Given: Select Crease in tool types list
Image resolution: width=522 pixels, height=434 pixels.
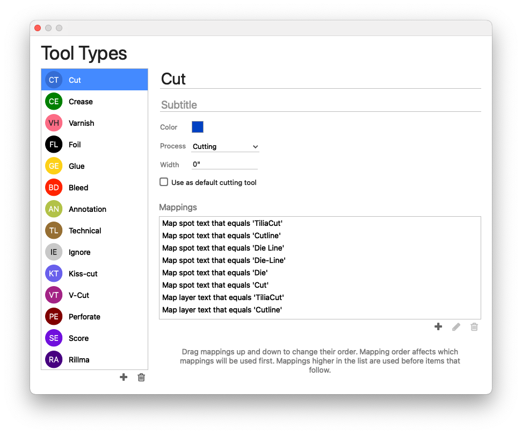Looking at the screenshot, I should 95,101.
